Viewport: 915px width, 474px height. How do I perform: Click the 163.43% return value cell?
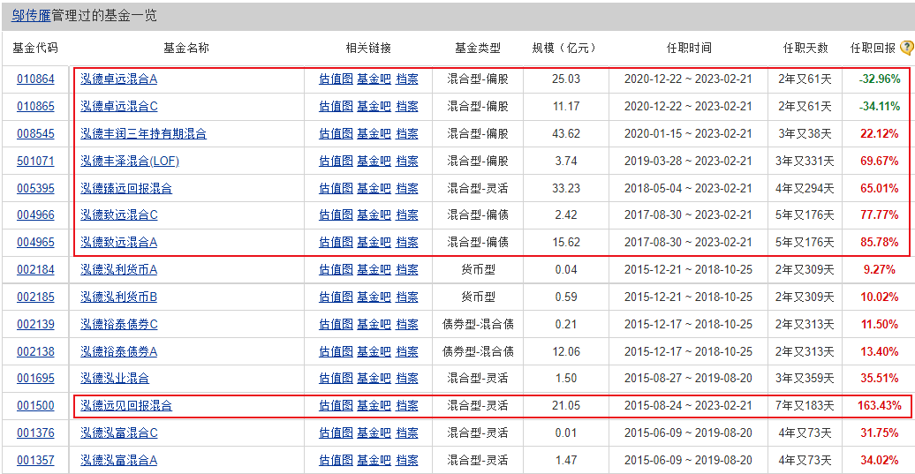[878, 405]
